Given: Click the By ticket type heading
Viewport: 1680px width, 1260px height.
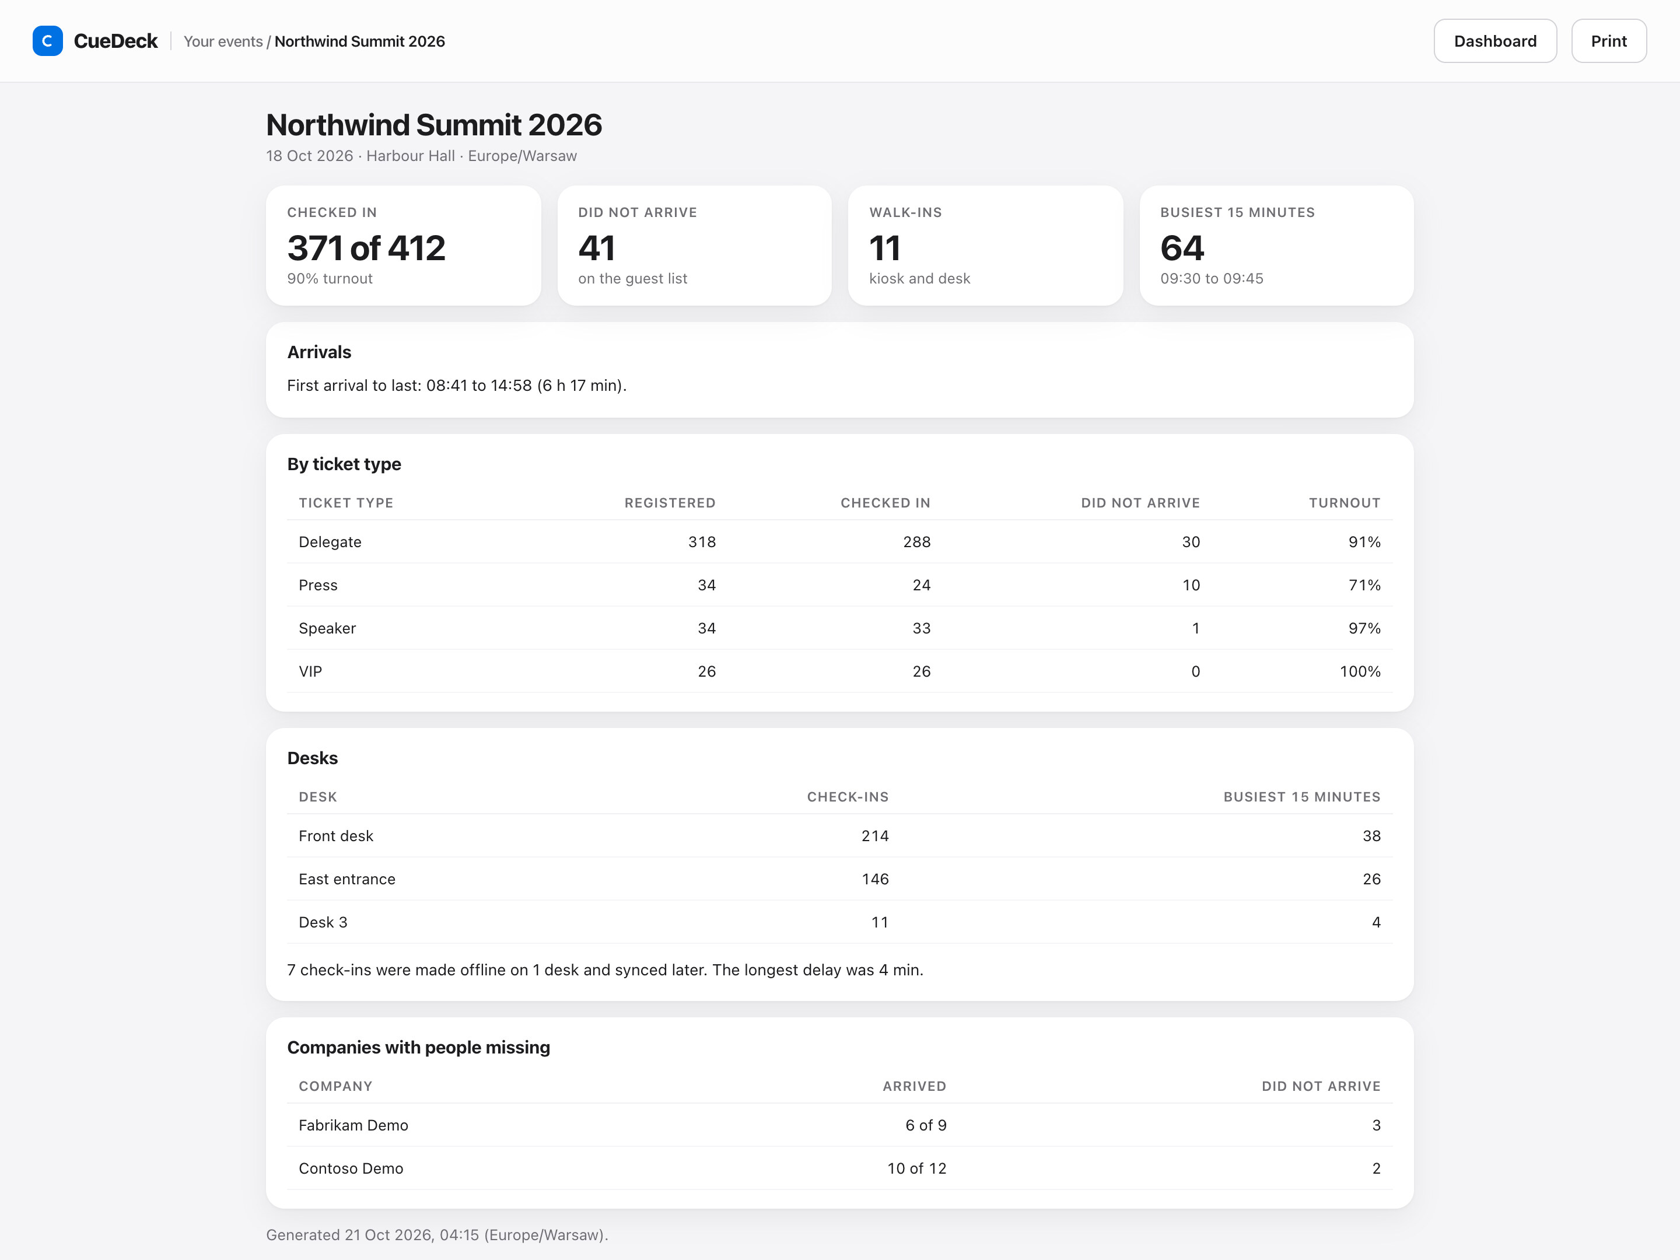Looking at the screenshot, I should click(344, 464).
